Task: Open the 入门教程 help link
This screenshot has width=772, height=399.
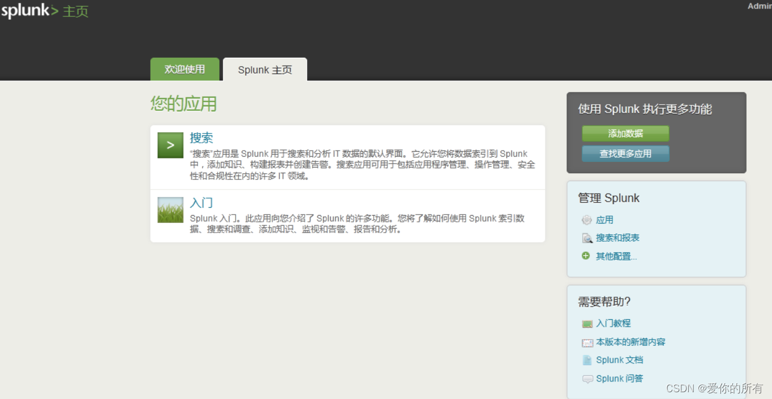Action: 613,323
